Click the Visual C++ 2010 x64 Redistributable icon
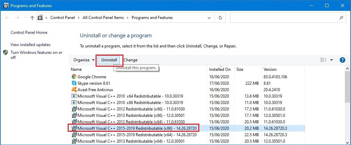 click(74, 96)
